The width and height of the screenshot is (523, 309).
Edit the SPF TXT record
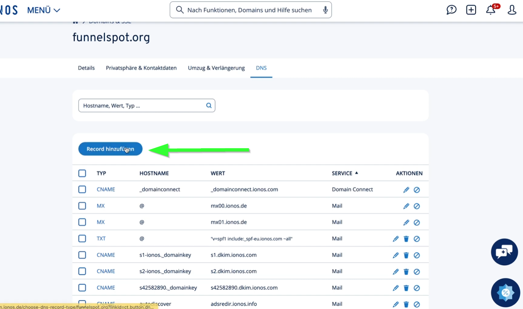click(x=396, y=239)
